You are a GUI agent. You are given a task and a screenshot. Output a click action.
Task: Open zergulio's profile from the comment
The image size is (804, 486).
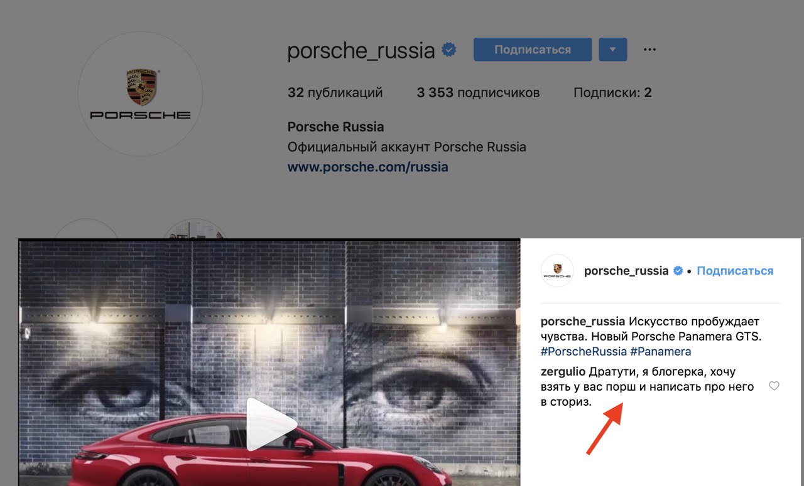[x=563, y=372]
